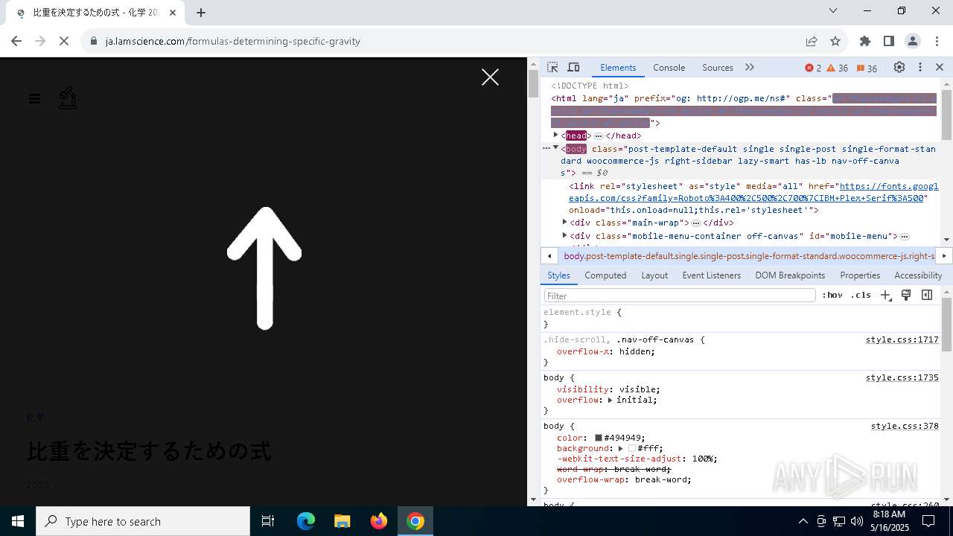Open File Explorer from taskbar

click(342, 521)
